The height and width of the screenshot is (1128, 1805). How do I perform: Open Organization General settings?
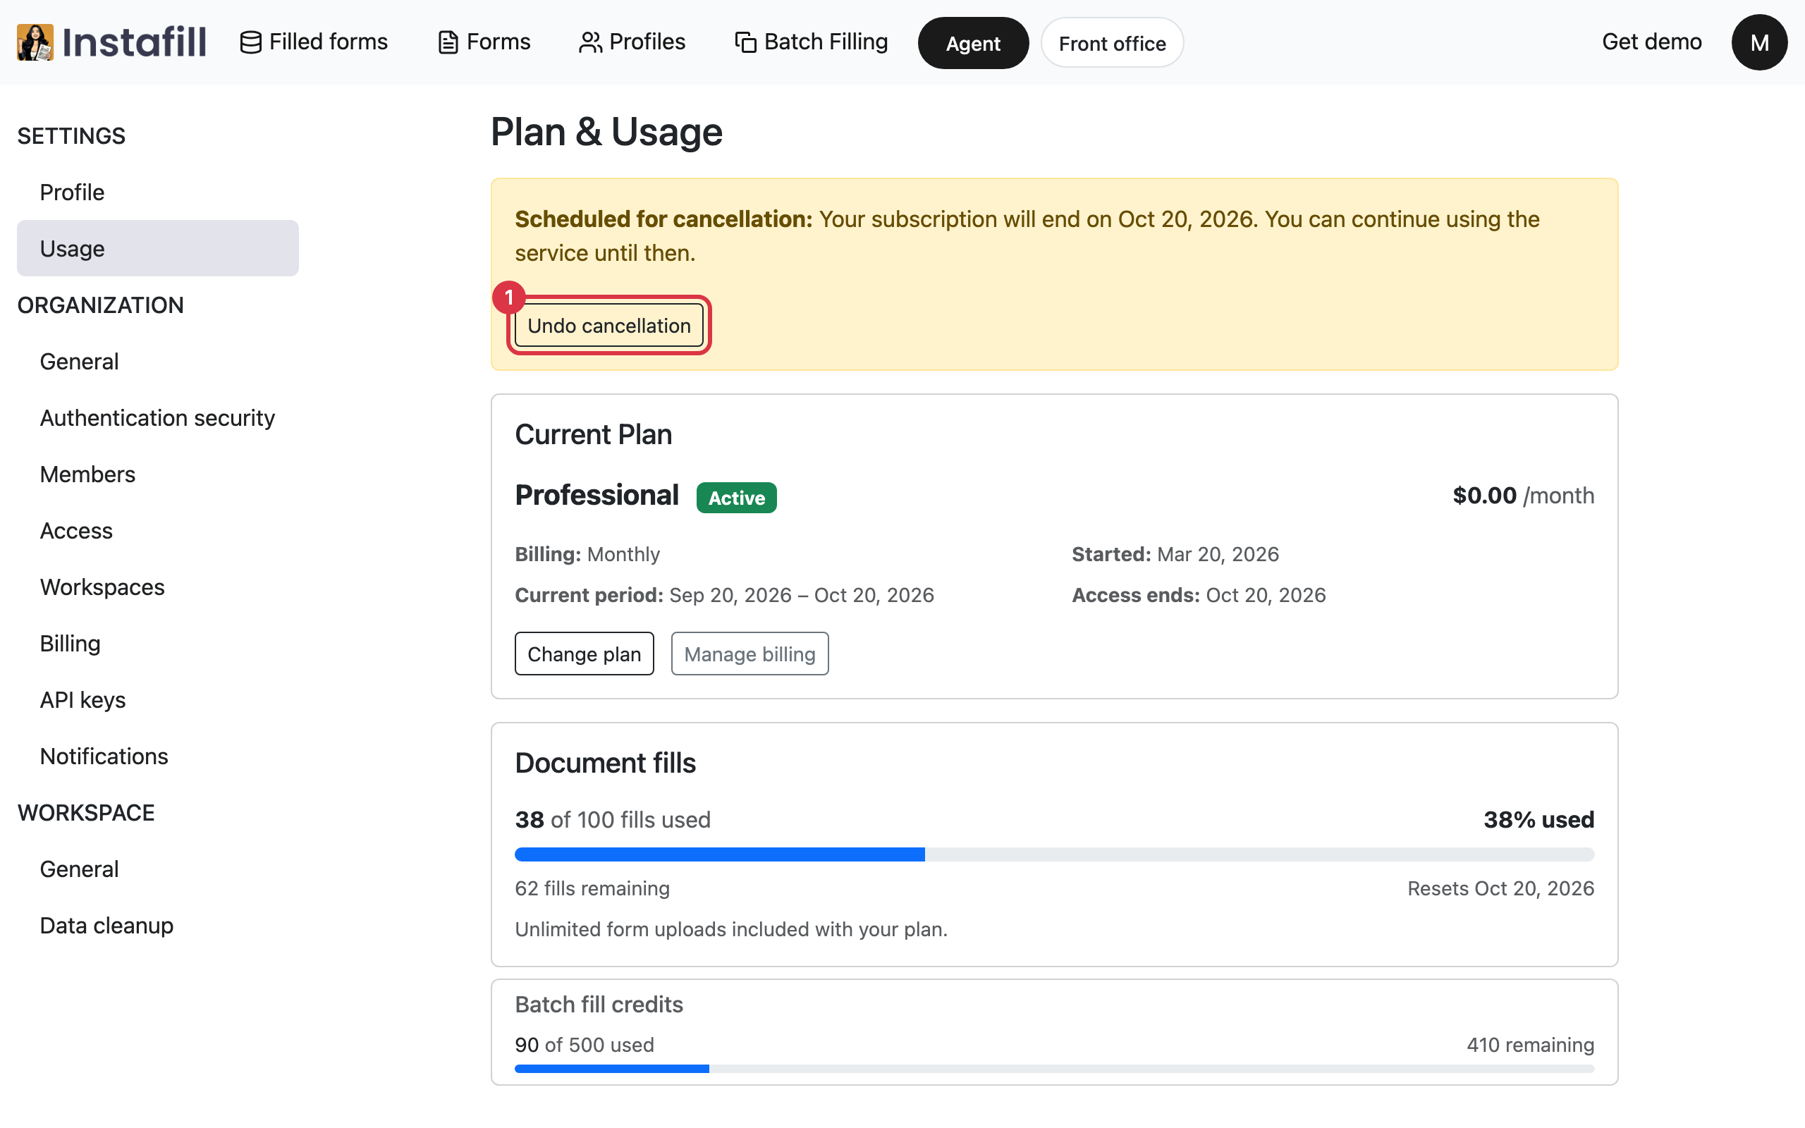[x=157, y=361]
